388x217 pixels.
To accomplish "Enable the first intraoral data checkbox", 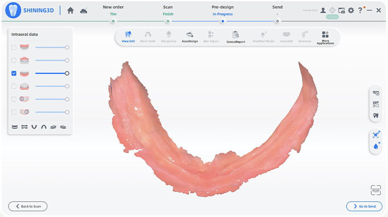I will 14,48.
